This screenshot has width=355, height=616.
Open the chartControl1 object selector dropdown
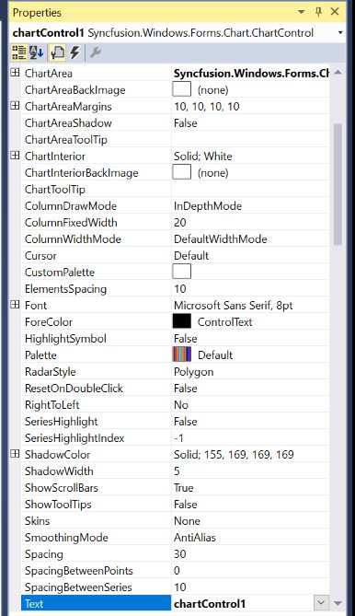coord(340,33)
